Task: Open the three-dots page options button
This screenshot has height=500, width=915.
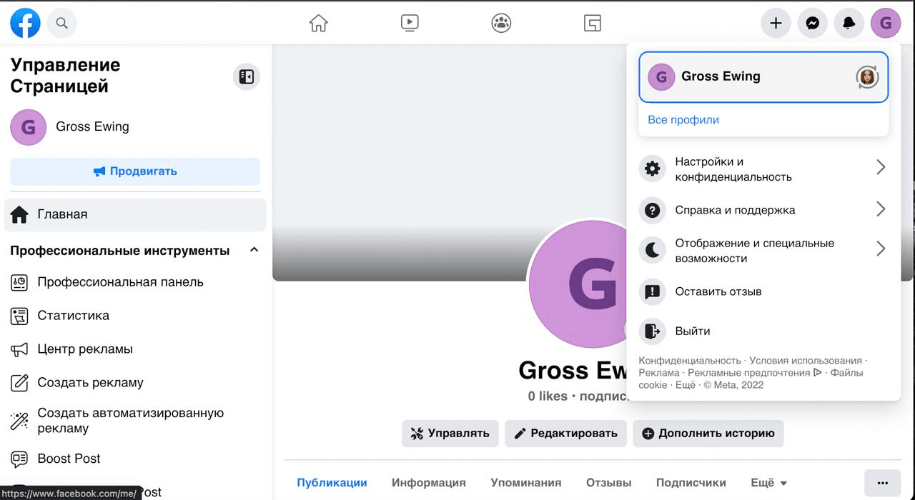Action: coord(882,482)
